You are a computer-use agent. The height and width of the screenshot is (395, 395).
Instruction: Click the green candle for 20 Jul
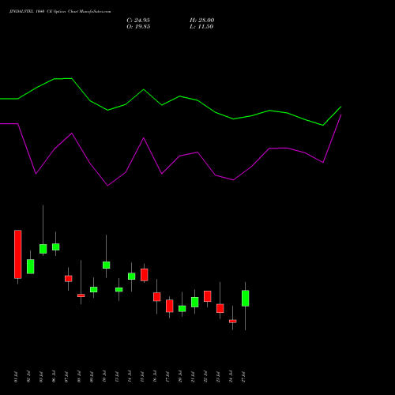click(182, 308)
